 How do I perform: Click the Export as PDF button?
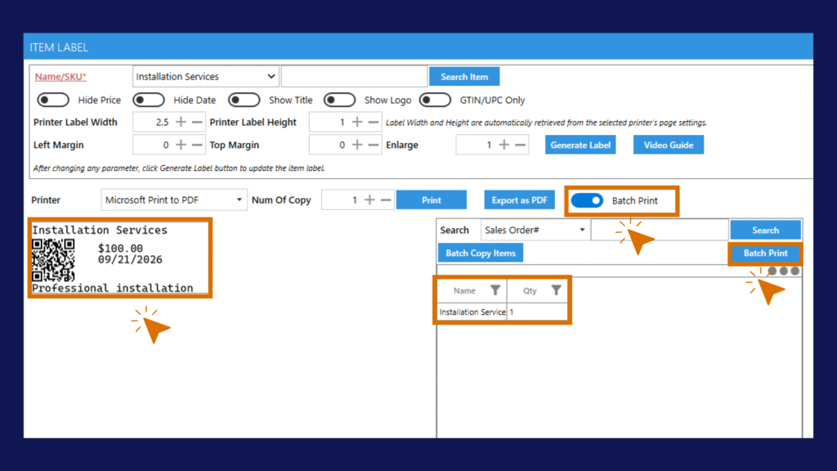519,200
